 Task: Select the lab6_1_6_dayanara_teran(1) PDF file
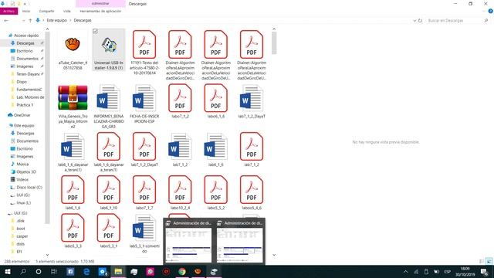coord(108,153)
